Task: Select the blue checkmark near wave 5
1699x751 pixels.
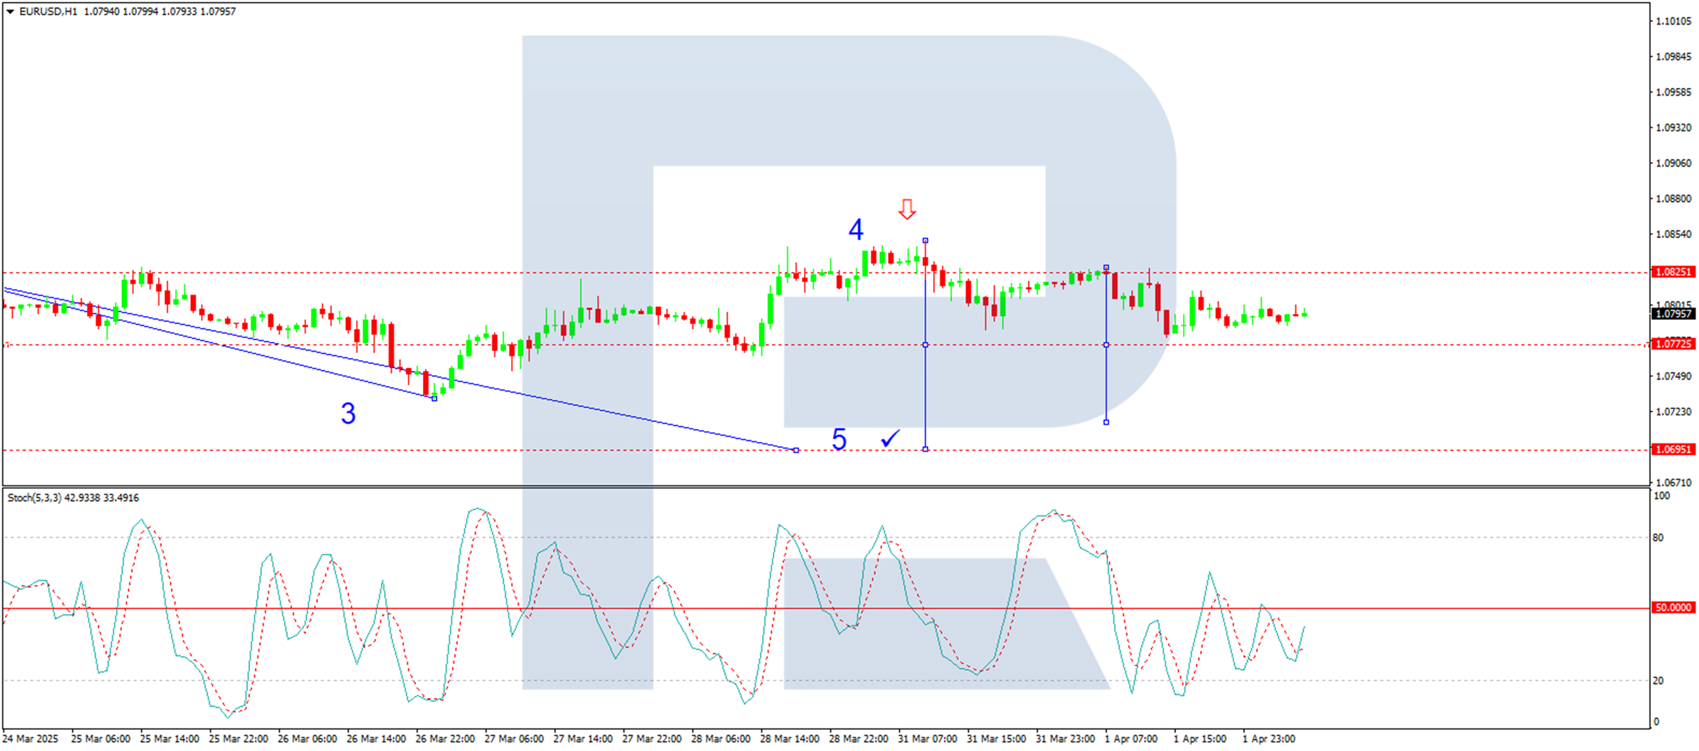Action: click(891, 438)
